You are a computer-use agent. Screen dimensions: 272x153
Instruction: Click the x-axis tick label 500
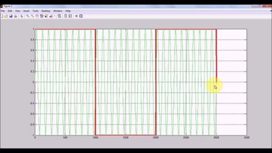point(65,138)
